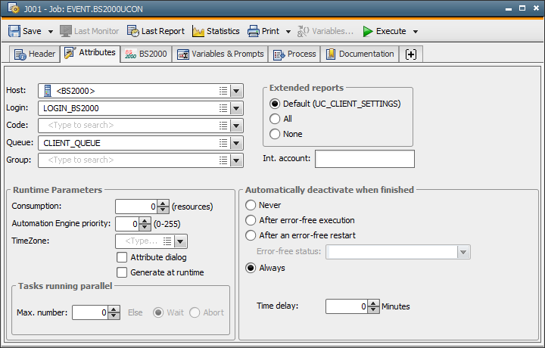Screen dimensions: 545x348
Task: Click the add tab plus icon
Action: [x=411, y=54]
